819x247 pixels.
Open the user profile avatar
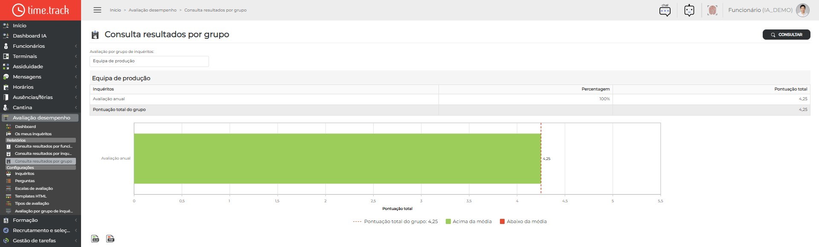(802, 10)
